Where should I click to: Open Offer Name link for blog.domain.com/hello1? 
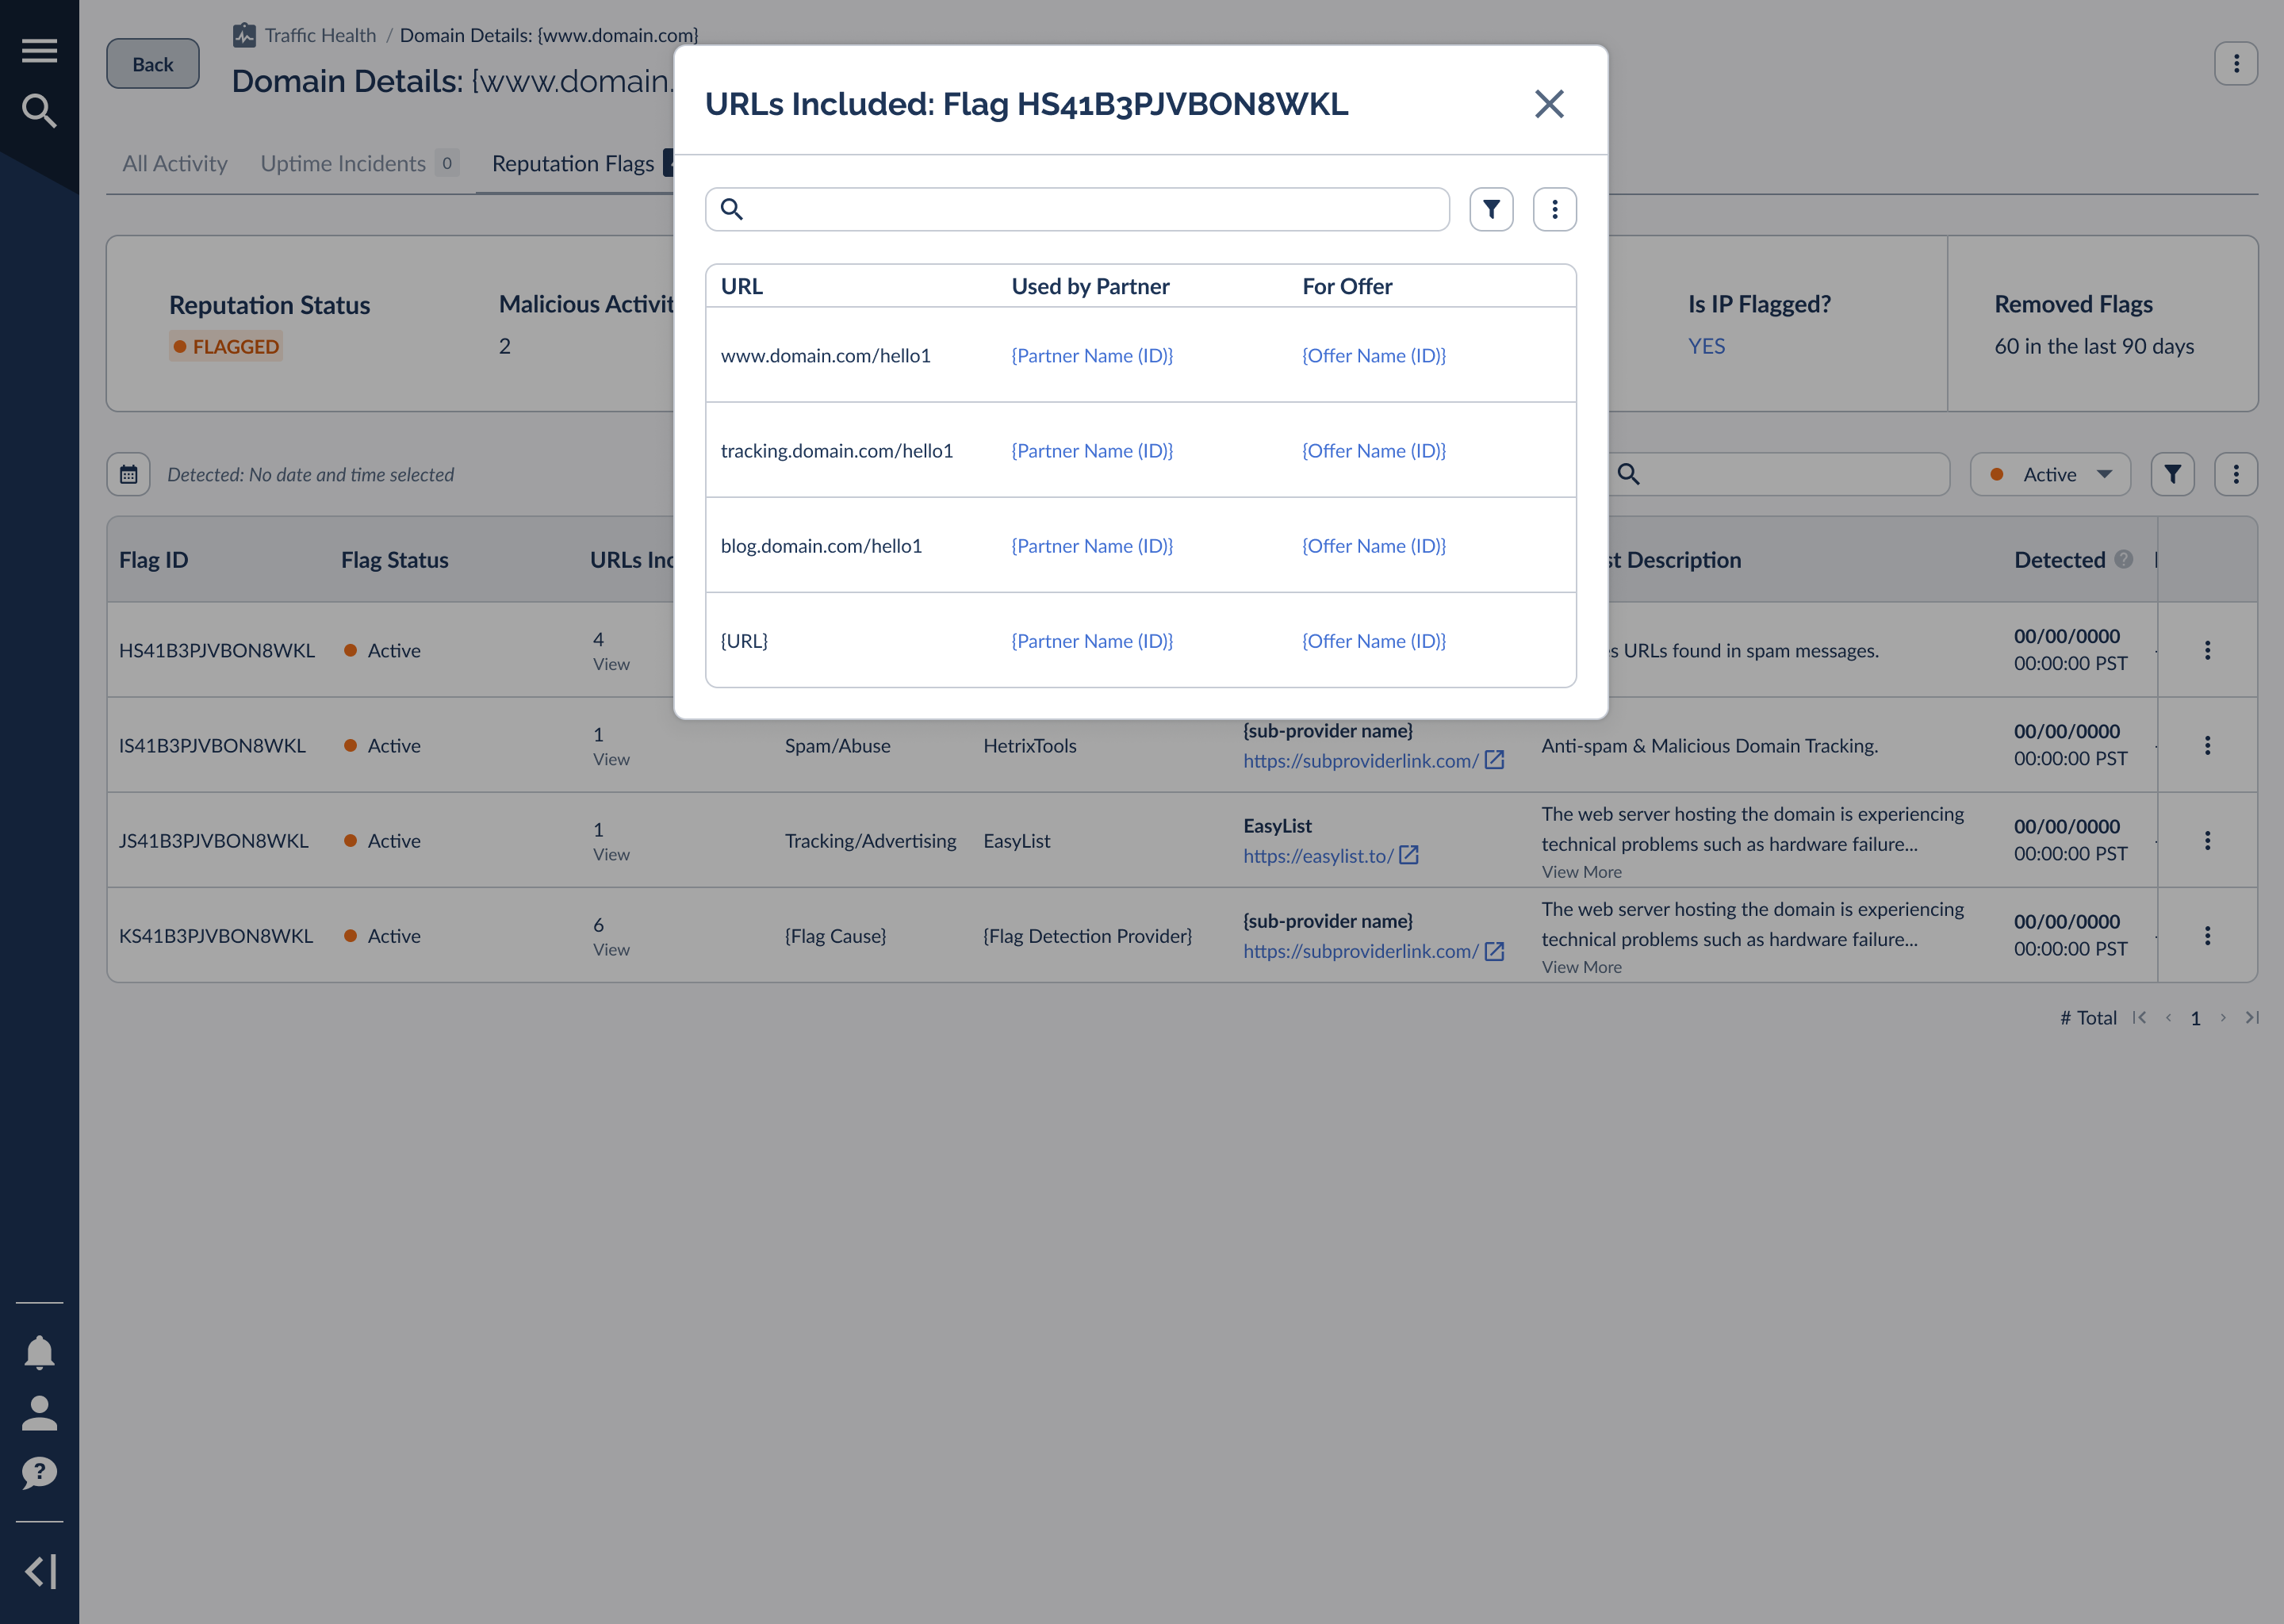(x=1374, y=545)
